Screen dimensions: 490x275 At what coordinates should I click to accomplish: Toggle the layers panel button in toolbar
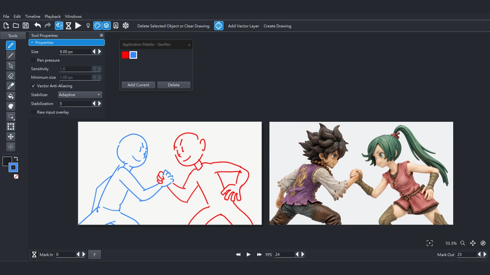(106, 26)
